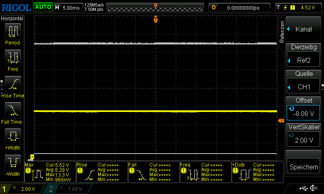Click the orange trigger position marker
324x194 pixels.
156,20
